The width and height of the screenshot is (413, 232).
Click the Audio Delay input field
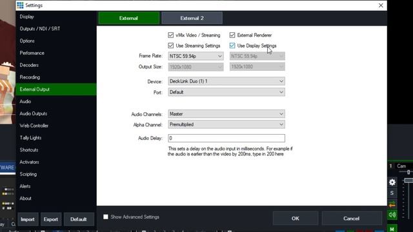(x=227, y=138)
